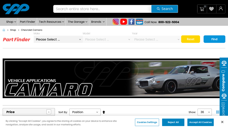Open the user account icon
This screenshot has width=228, height=128.
click(221, 9)
